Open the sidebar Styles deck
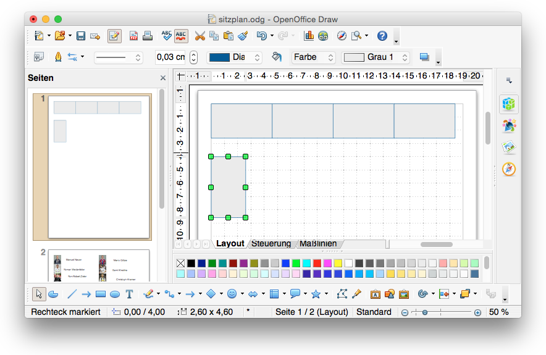 [x=509, y=126]
